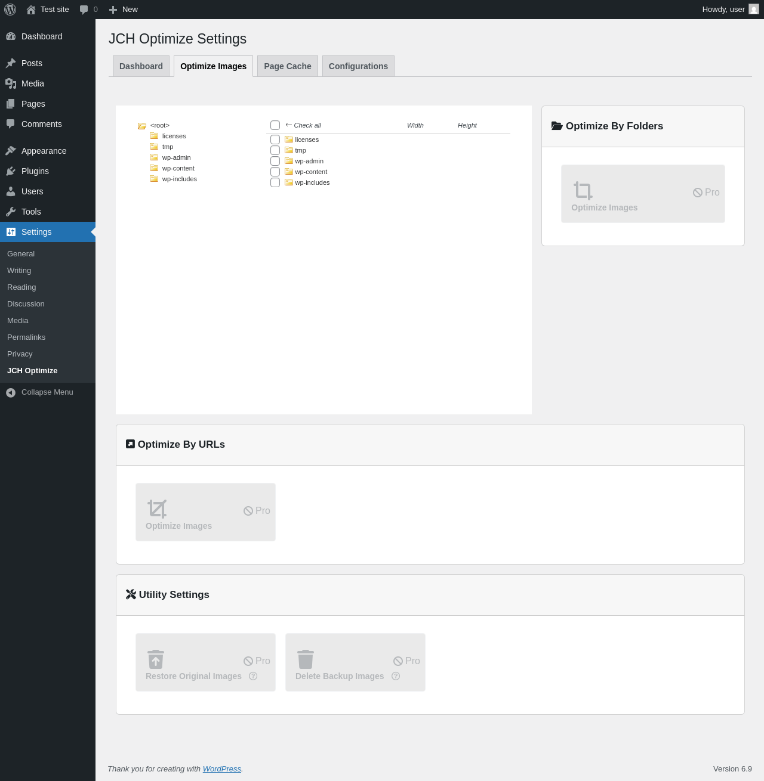Select JCH Optimize submenu item
This screenshot has height=781, width=764.
point(48,371)
